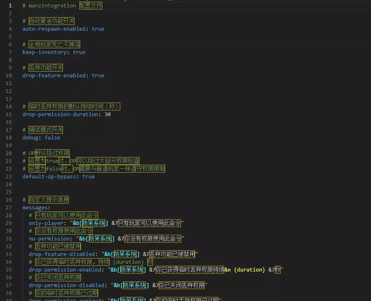Click the 'messages' key on line 27
This screenshot has width=371, height=301.
35,207
